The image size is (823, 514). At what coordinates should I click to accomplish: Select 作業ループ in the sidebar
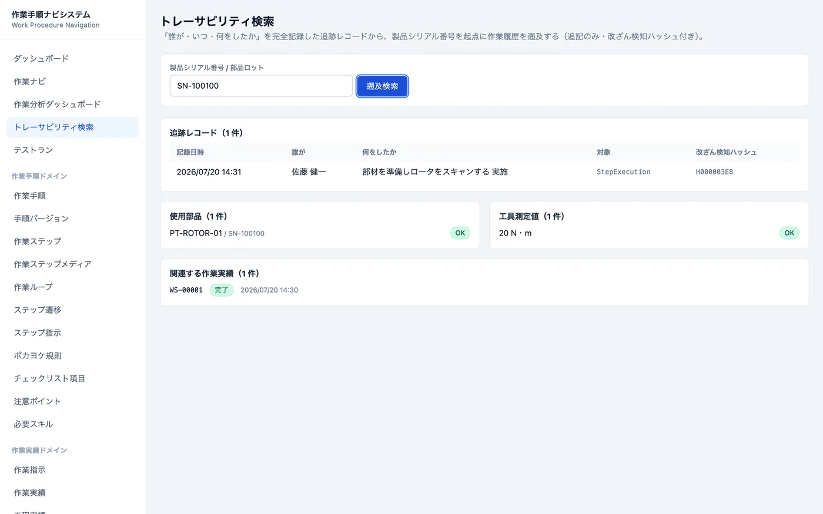(x=73, y=288)
